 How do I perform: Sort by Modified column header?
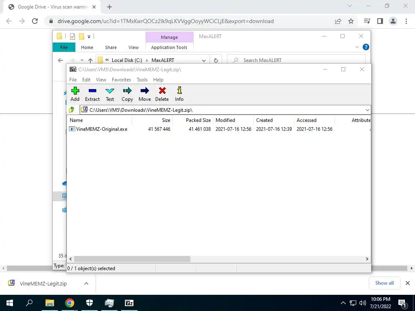tap(233, 120)
